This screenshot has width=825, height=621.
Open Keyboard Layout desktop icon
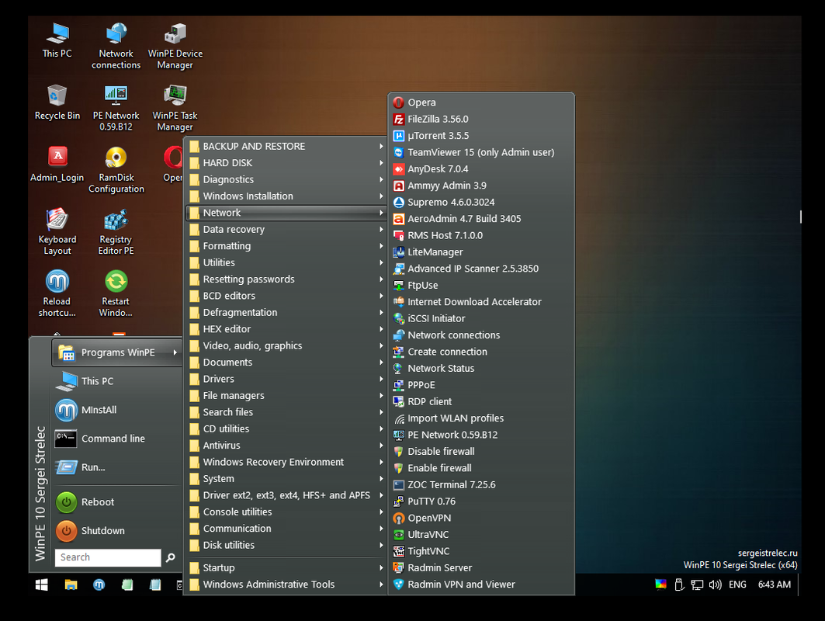[57, 232]
